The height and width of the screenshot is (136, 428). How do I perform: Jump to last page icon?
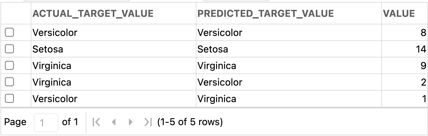point(148,122)
